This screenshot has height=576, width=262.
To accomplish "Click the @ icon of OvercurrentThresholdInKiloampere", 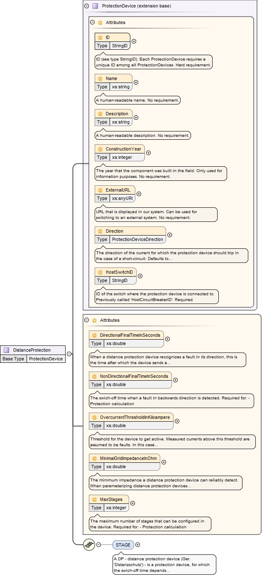I will coord(94,417).
